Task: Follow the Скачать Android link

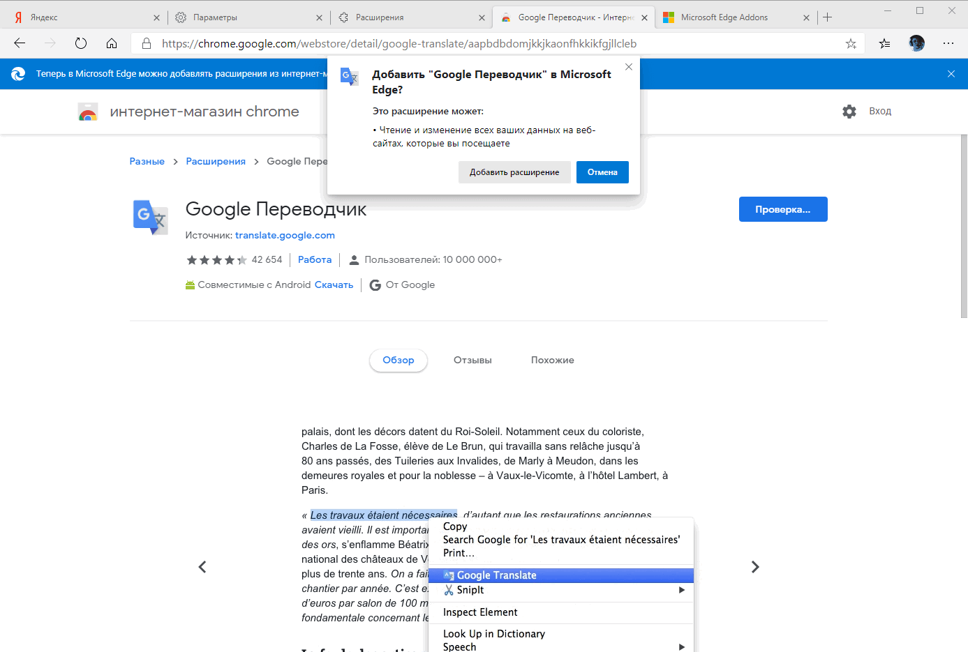Action: [334, 285]
